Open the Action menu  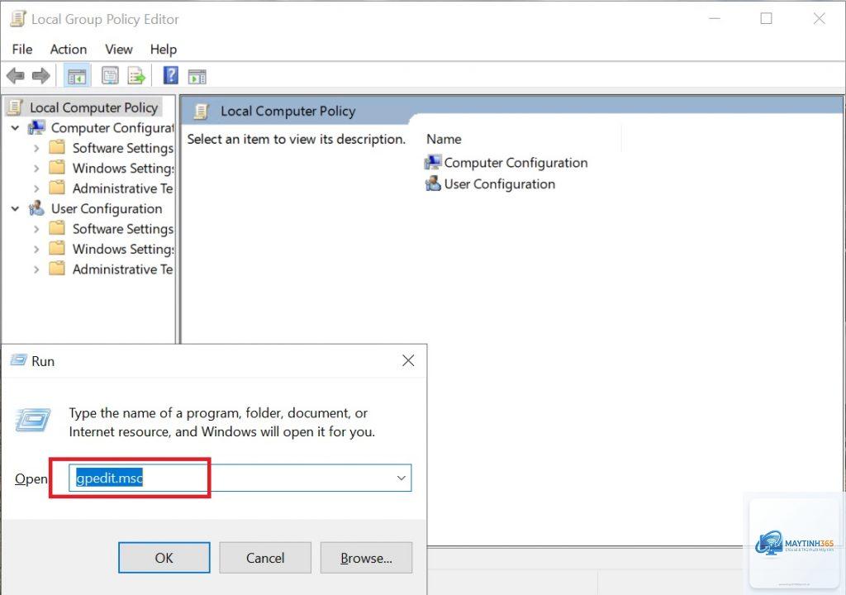(x=69, y=49)
